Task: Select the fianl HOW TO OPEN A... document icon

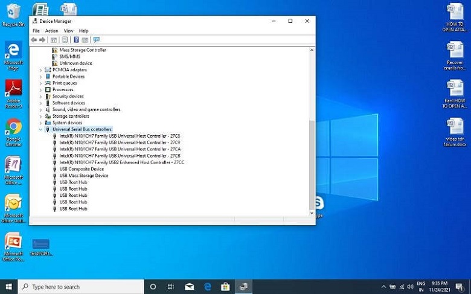Action: point(455,94)
